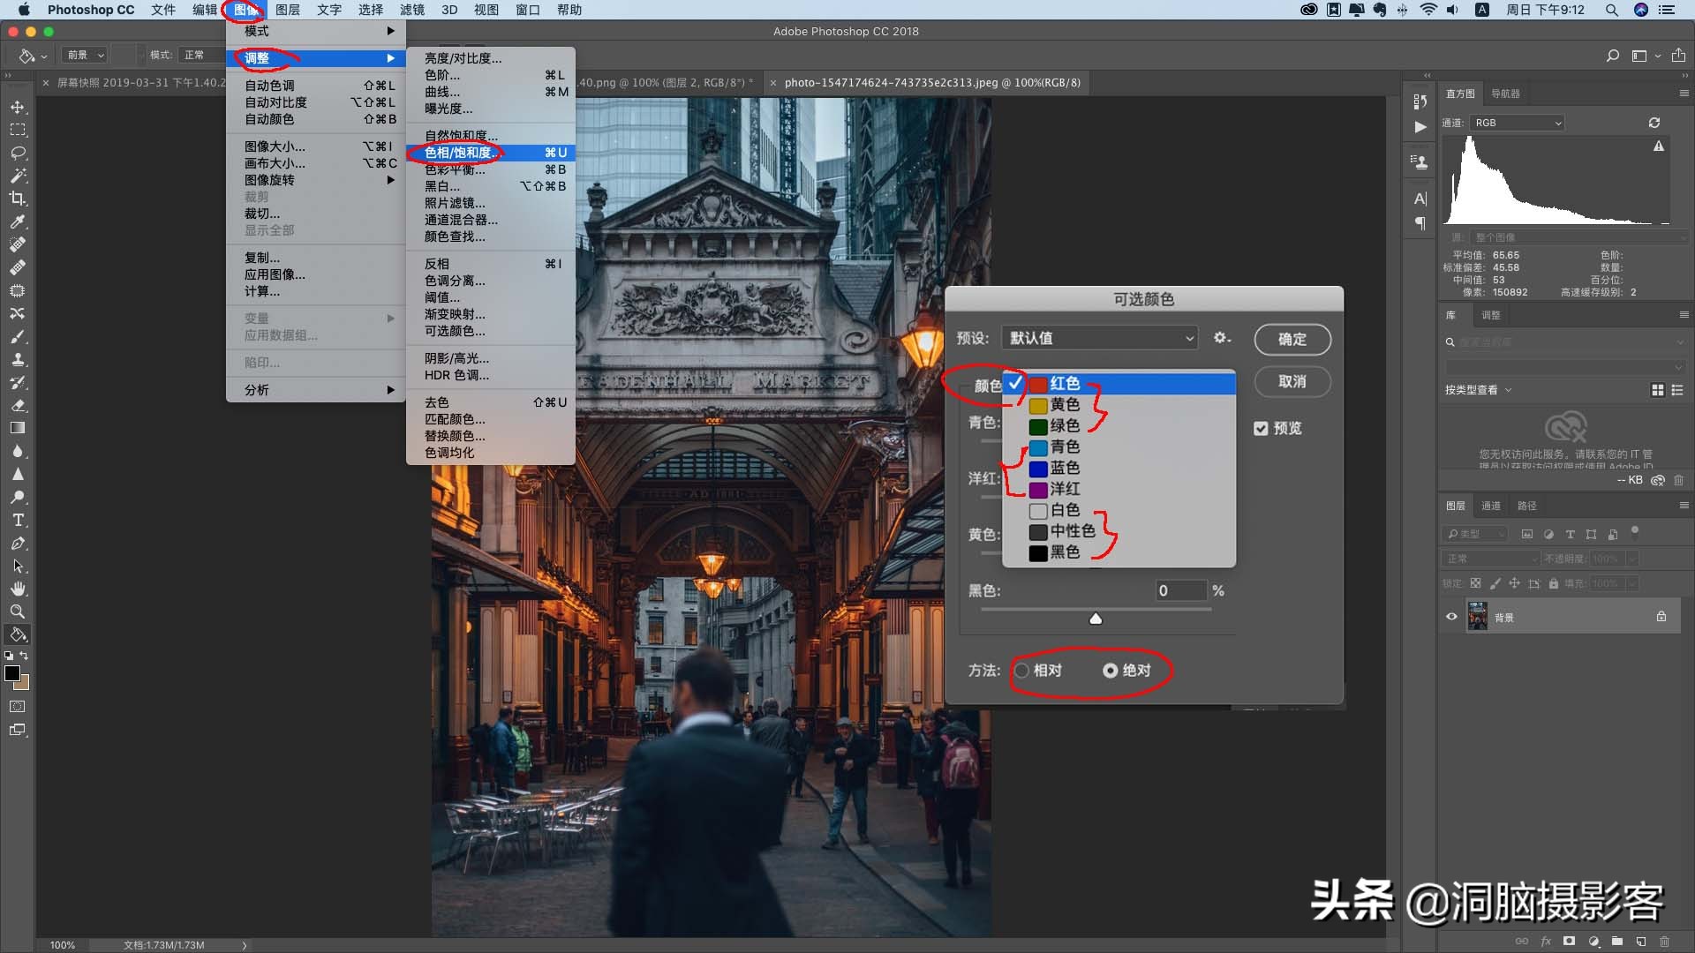This screenshot has width=1695, height=953.
Task: Select 黄色 in the colors list
Action: pyautogui.click(x=1119, y=404)
